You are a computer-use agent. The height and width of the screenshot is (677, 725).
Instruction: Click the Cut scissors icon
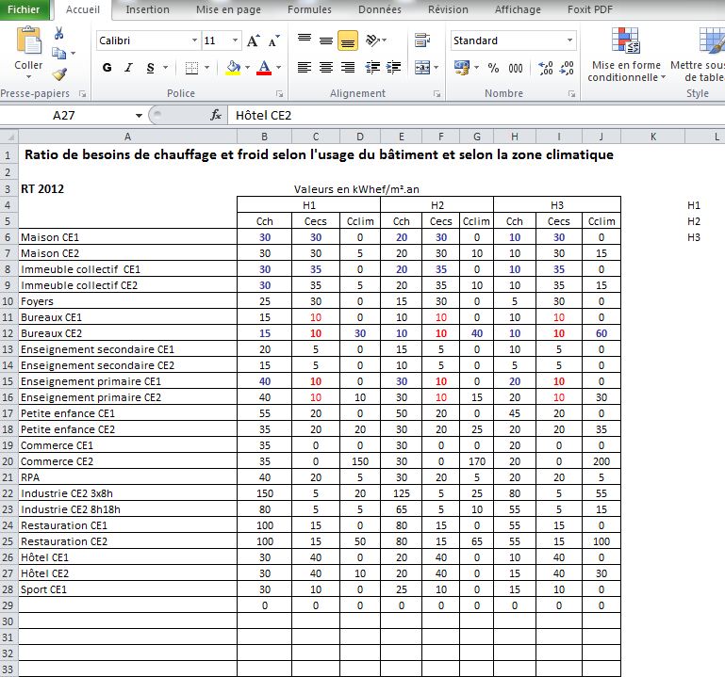pyautogui.click(x=58, y=33)
